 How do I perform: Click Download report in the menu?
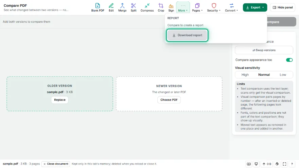(187, 35)
